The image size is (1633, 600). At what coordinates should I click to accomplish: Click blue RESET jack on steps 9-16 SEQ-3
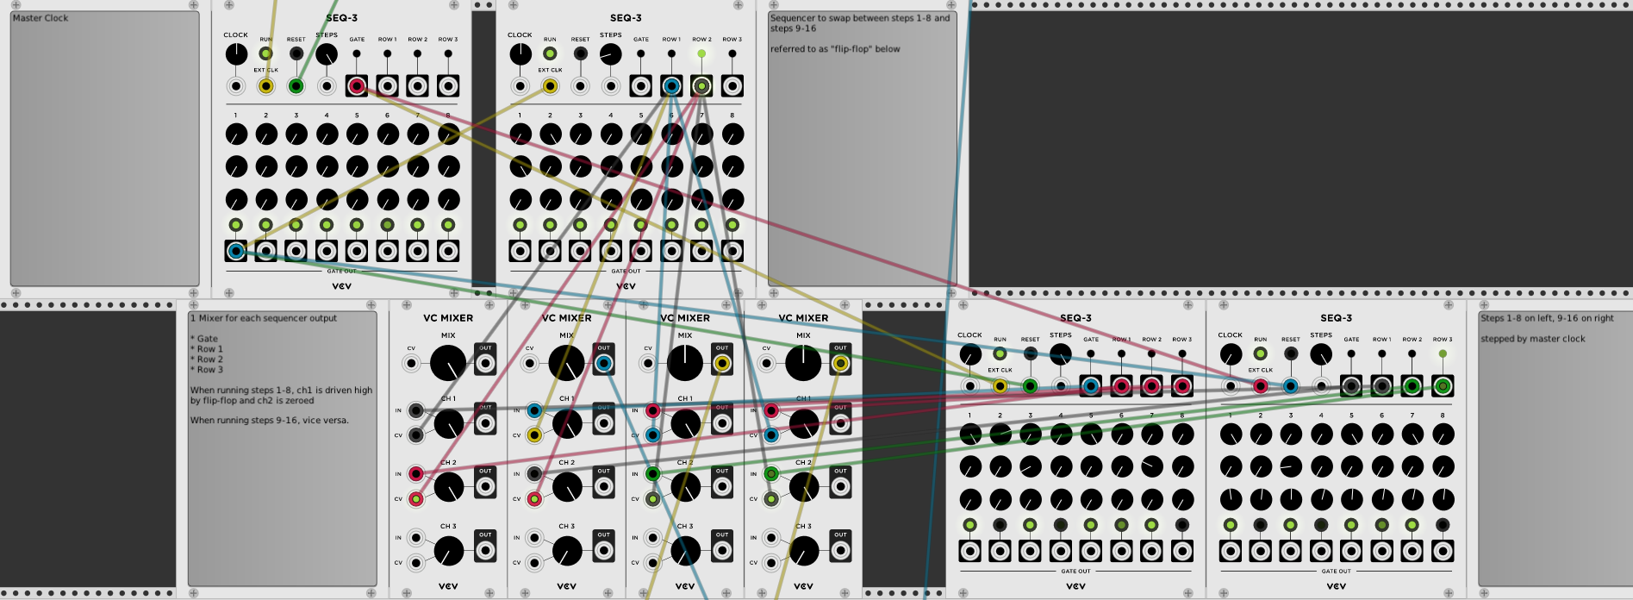point(1291,386)
